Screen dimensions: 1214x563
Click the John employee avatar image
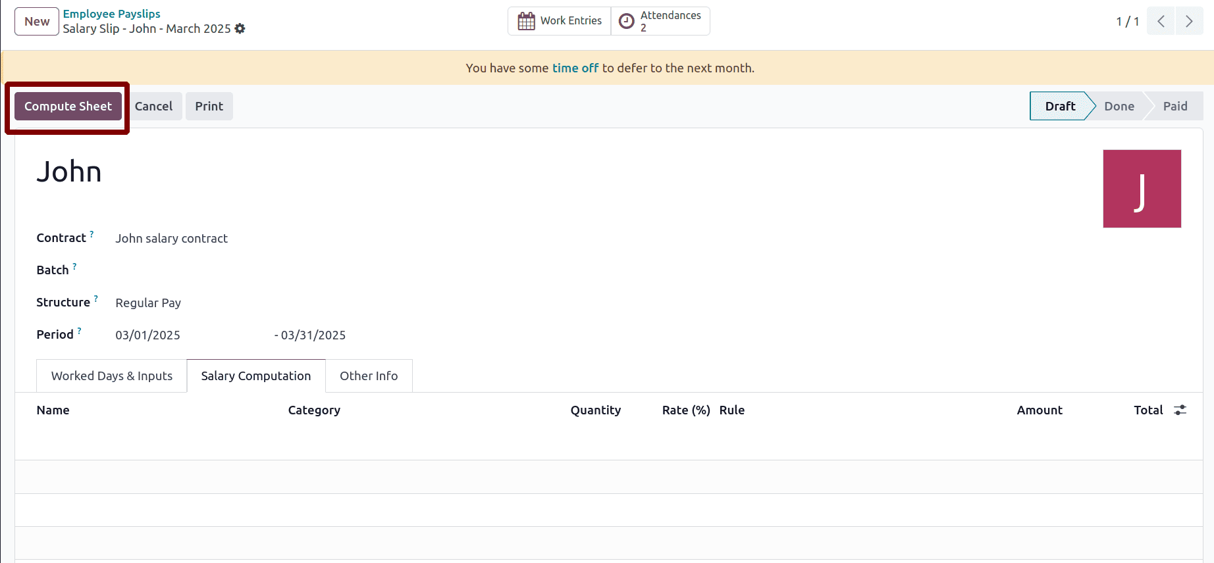point(1142,189)
